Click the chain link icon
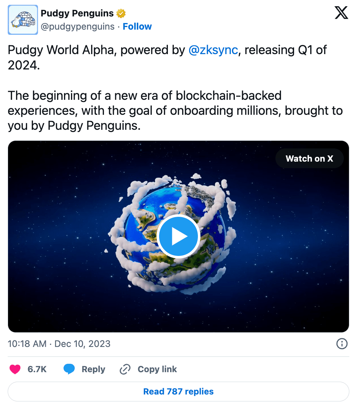 tap(125, 369)
